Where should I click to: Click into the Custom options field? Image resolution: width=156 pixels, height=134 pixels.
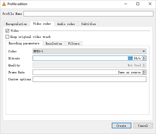tap(89, 79)
